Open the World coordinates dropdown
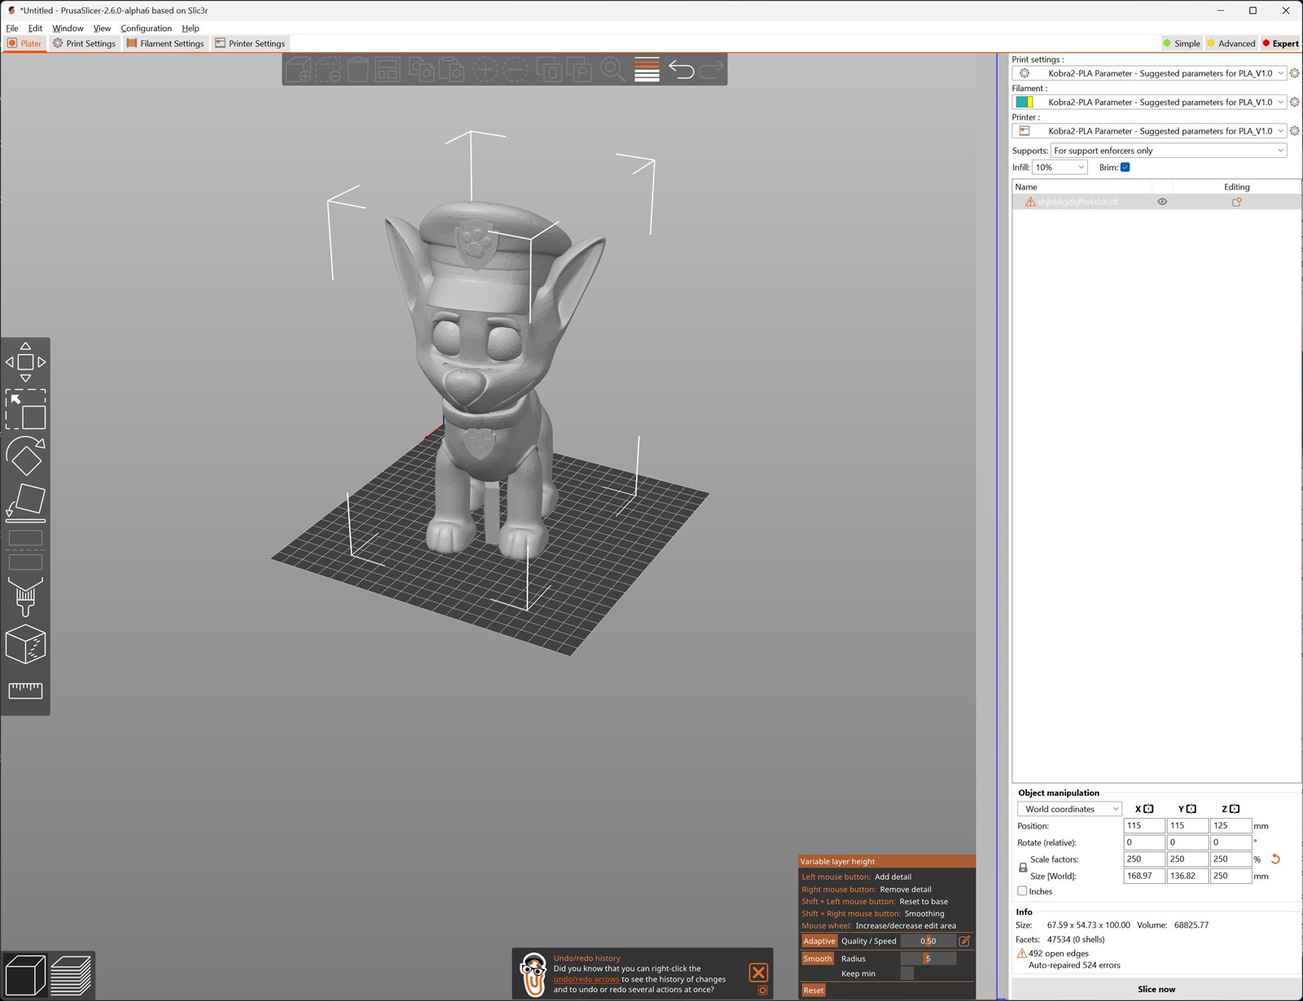Screen dimensions: 1303x1001 click(x=1069, y=809)
